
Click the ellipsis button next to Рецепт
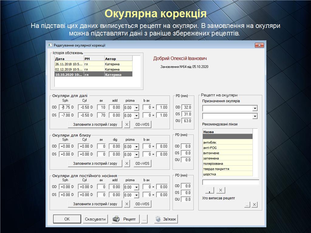[x=144, y=219]
